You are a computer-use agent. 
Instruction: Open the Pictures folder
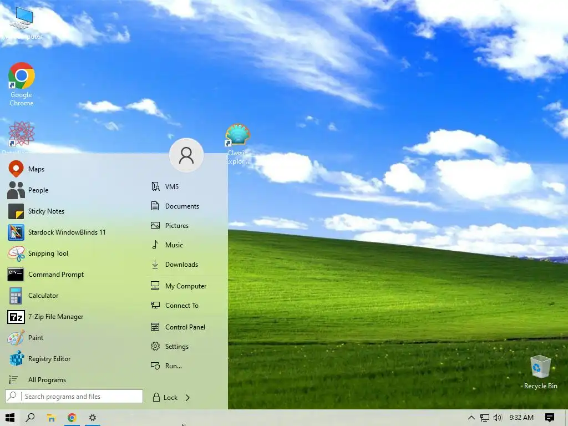185,225
